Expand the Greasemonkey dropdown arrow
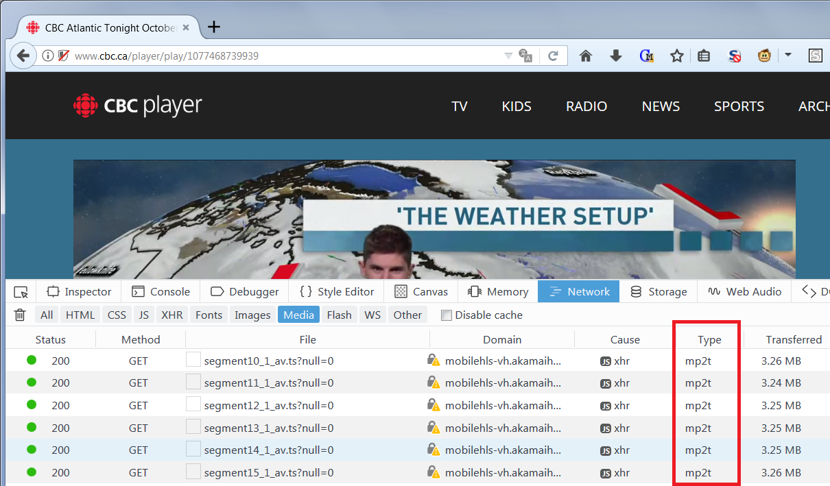The height and width of the screenshot is (486, 830). click(x=788, y=55)
